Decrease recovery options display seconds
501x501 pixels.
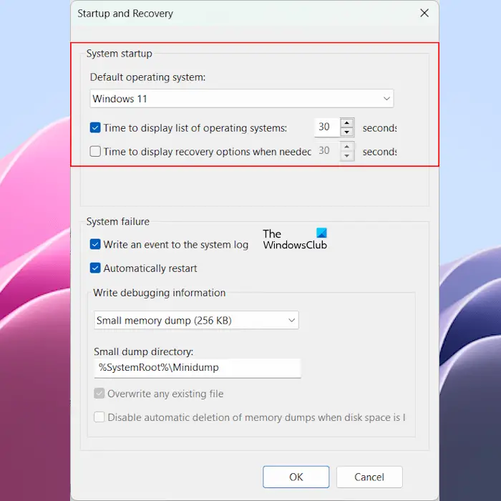(x=347, y=155)
